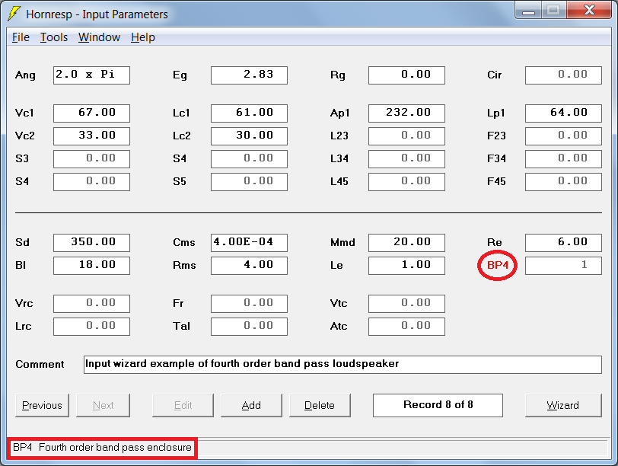Select the Vc1 field showing 67.00
The image size is (618, 466).
[x=91, y=113]
